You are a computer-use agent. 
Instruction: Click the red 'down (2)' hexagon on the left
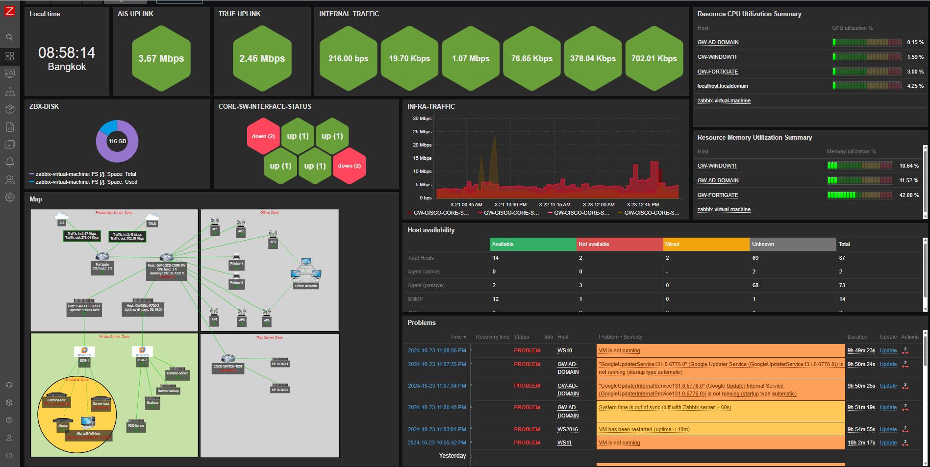click(x=263, y=136)
